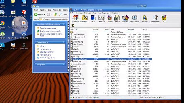Click Опубликовать папку в вебе link
This screenshot has height=103, width=184.
(x=50, y=31)
